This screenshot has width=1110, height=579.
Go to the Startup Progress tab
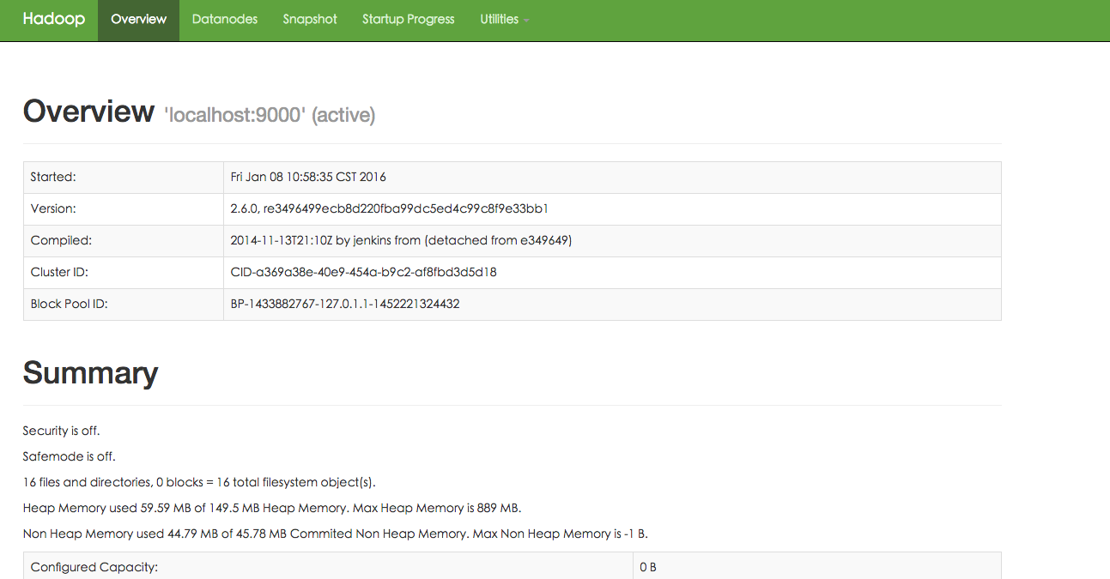(408, 20)
